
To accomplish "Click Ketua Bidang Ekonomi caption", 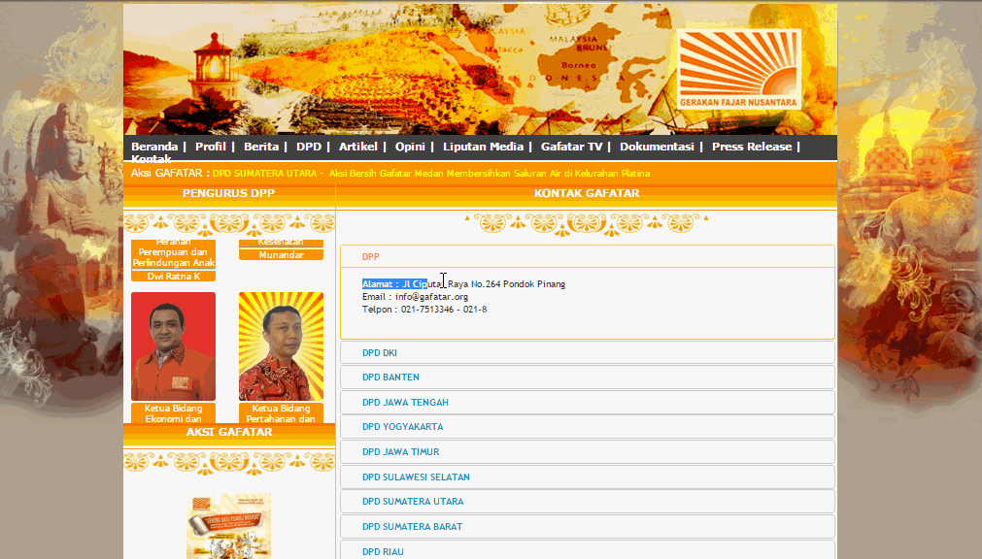I will click(174, 413).
